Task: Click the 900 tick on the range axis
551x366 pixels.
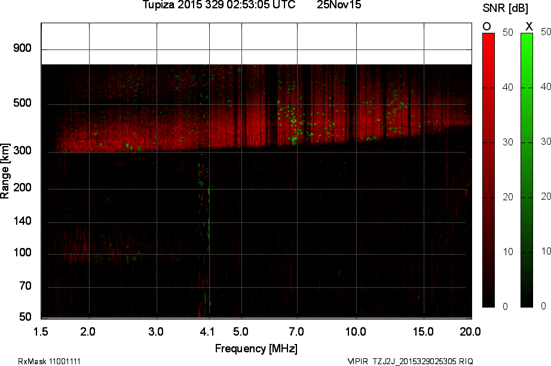Action: pos(22,48)
